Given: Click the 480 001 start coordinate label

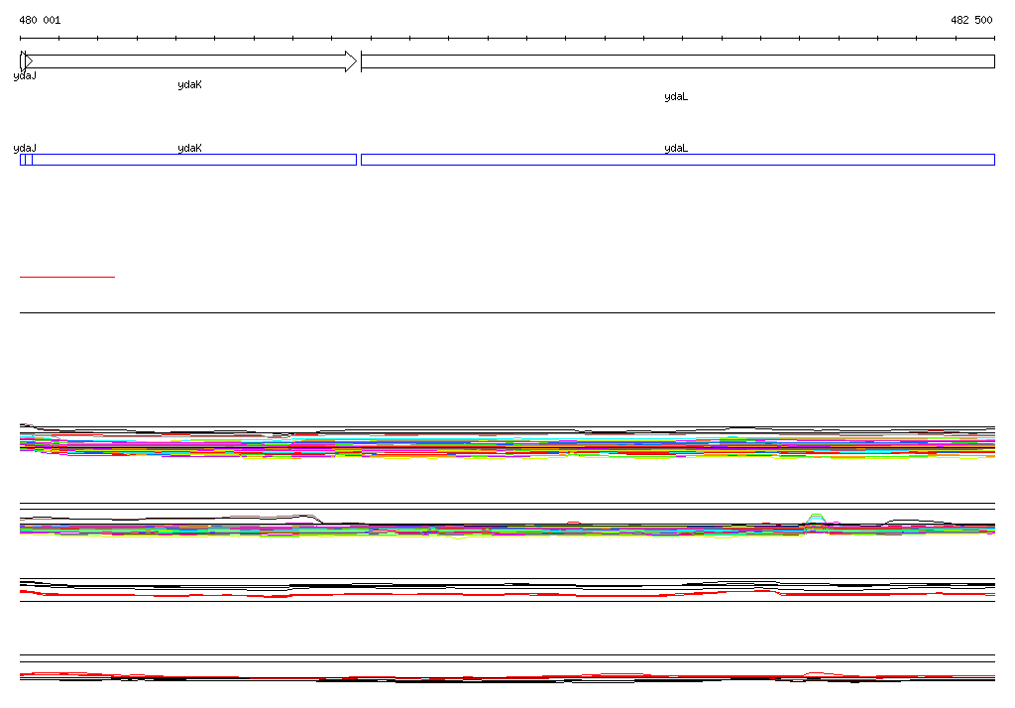Looking at the screenshot, I should click(x=40, y=20).
